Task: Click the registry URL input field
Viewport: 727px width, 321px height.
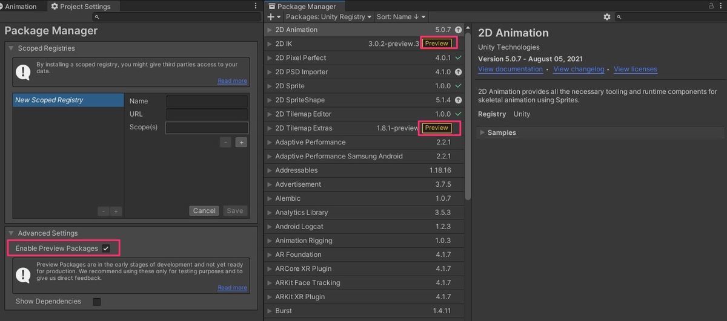Action: click(x=207, y=114)
